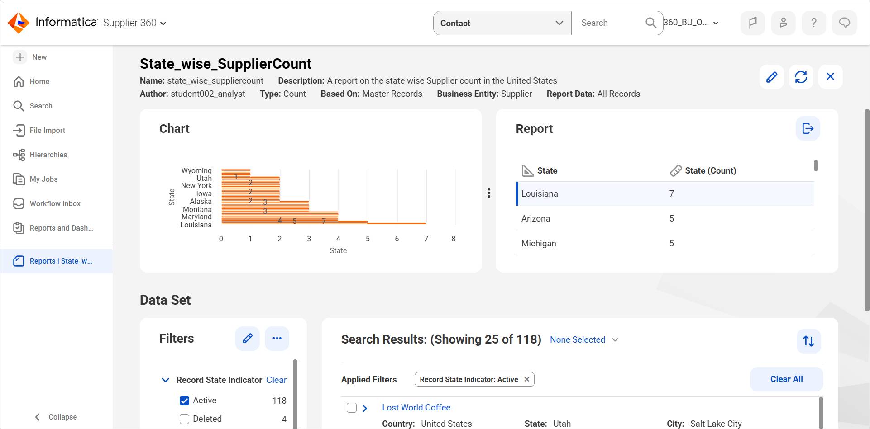870x429 pixels.
Task: Clear the Record State Indicator filter
Action: 276,380
